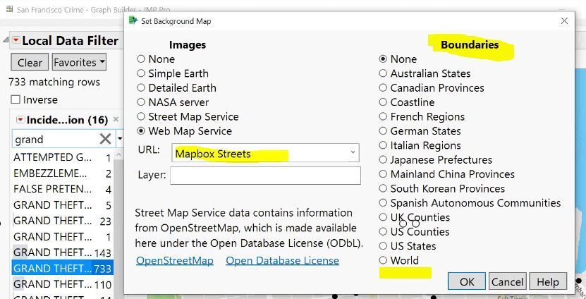586x299 pixels.
Task: Select Coastline boundary option
Action: click(x=383, y=102)
